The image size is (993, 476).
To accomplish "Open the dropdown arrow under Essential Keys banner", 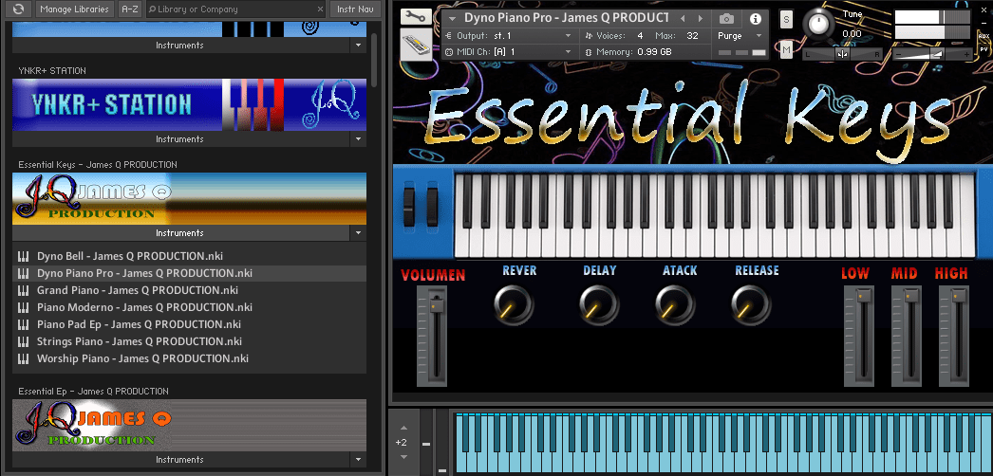I will [359, 233].
